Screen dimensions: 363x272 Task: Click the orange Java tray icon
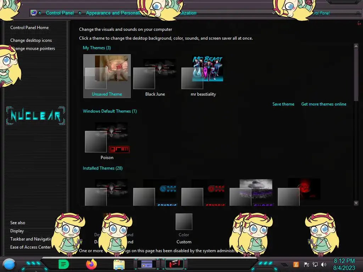[x=296, y=264]
